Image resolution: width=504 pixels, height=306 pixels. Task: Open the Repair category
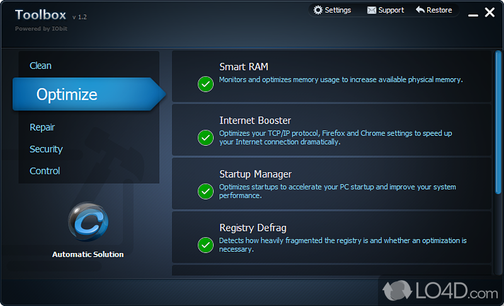pyautogui.click(x=42, y=127)
